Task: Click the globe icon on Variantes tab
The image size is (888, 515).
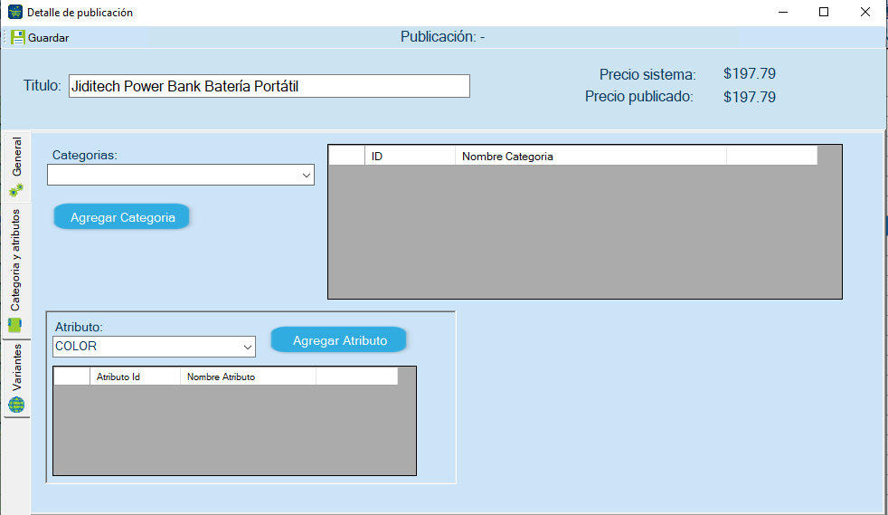Action: tap(16, 405)
